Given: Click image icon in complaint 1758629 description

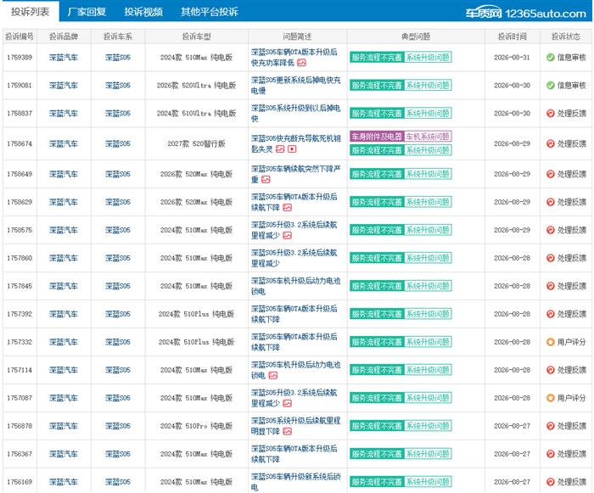Looking at the screenshot, I should 288,208.
